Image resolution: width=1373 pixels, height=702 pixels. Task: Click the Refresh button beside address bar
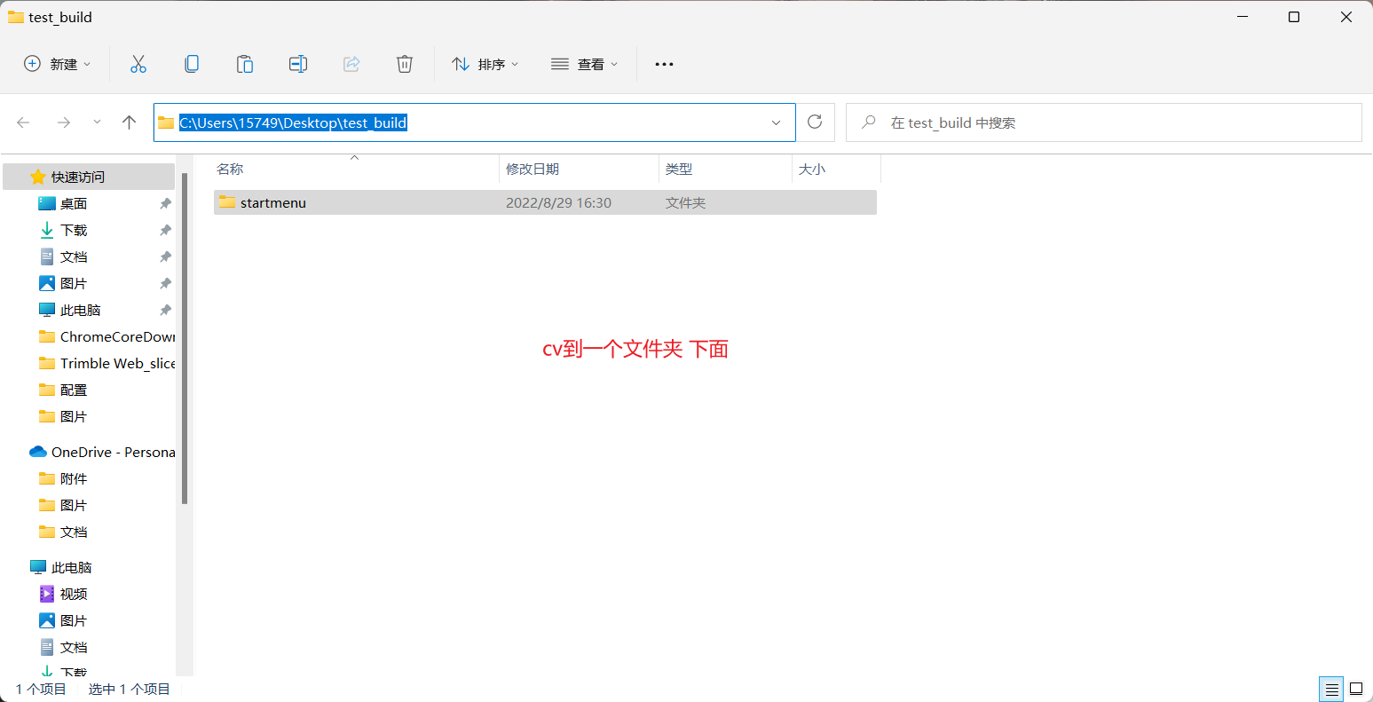tap(815, 122)
